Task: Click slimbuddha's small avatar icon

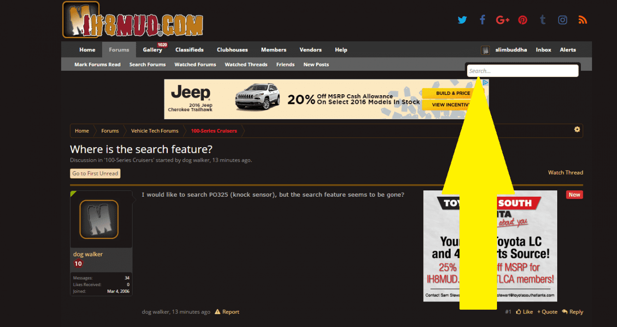Action: (x=485, y=50)
